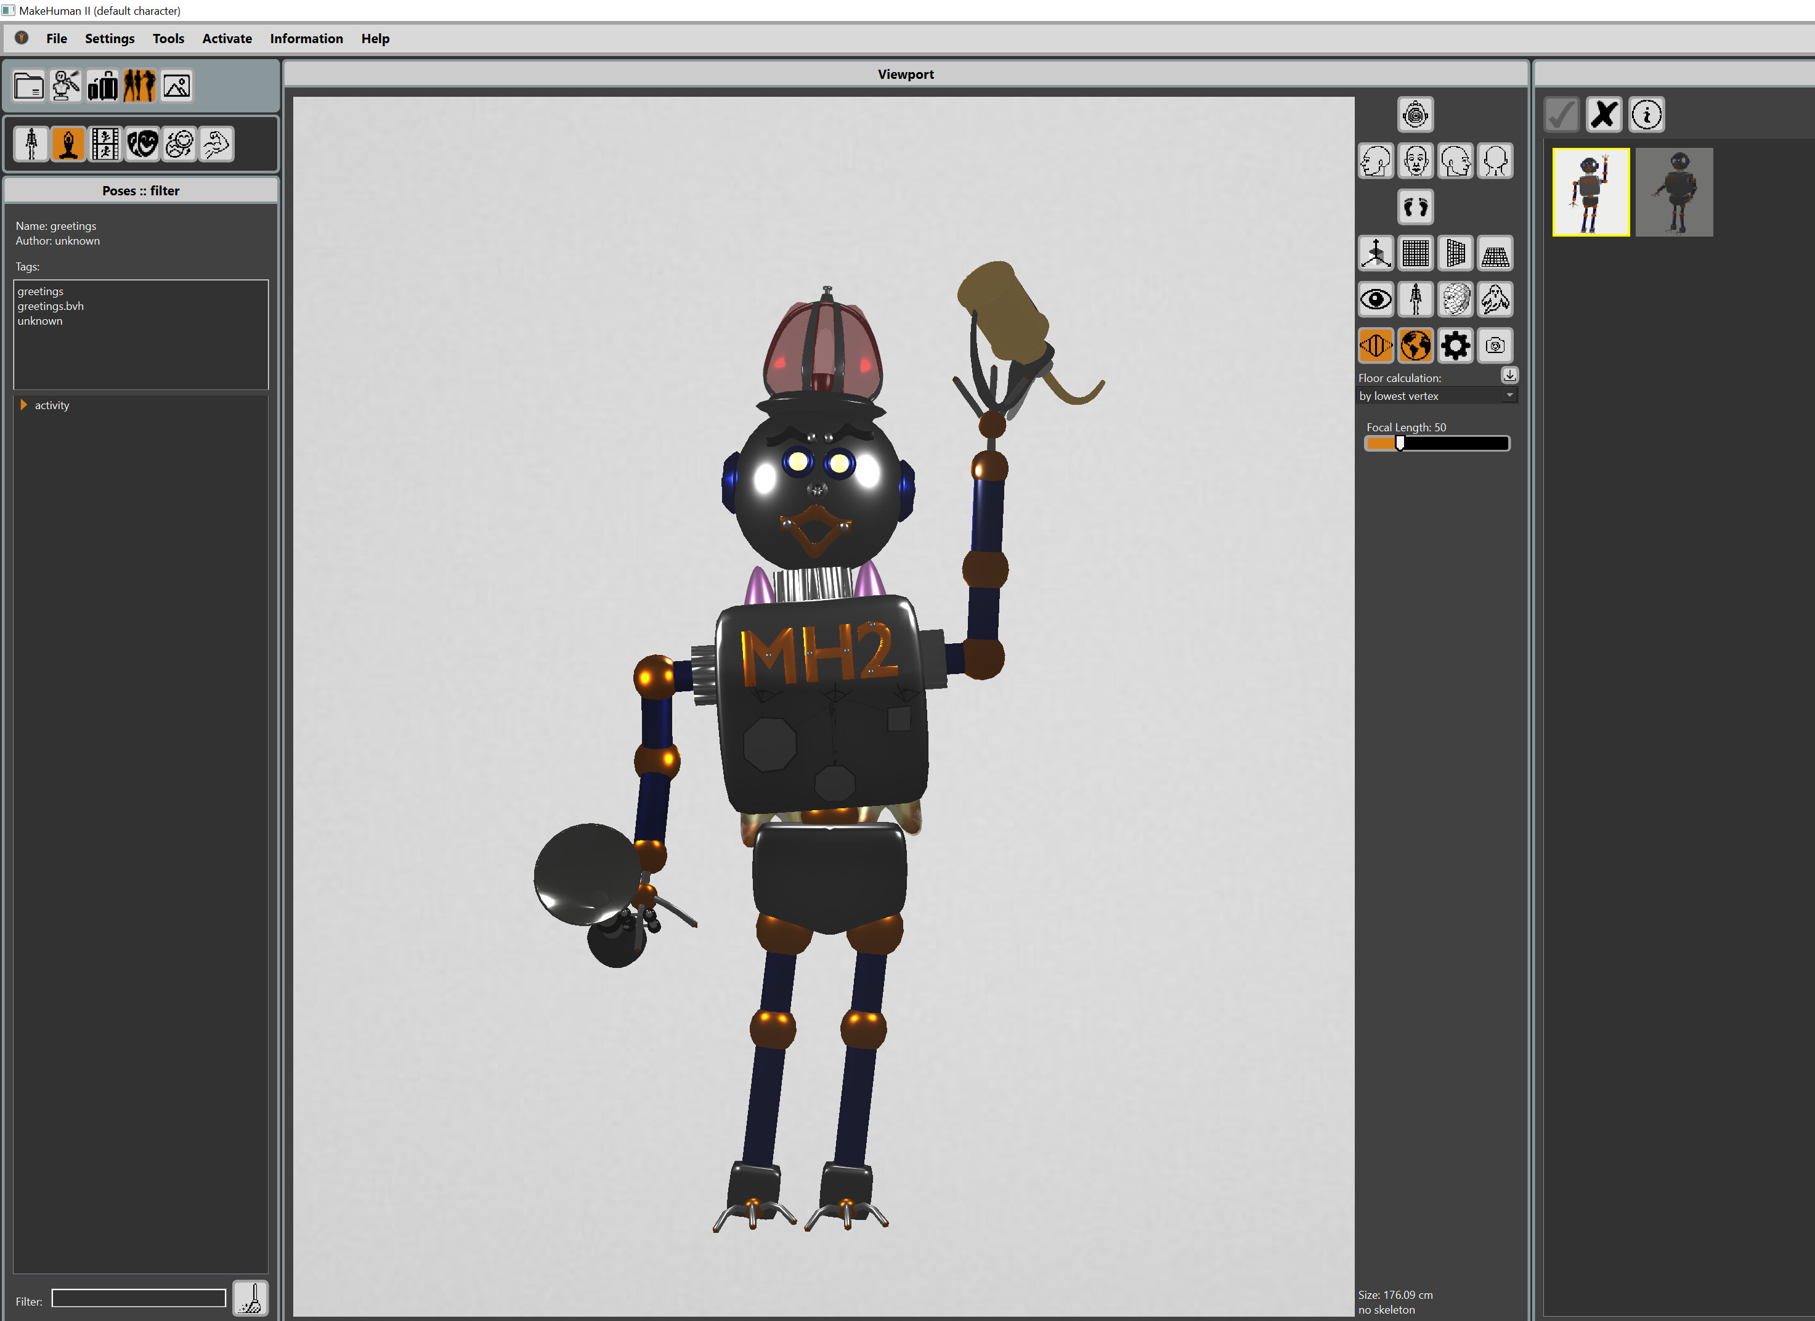This screenshot has height=1321, width=1815.
Task: Expand the activity tree node
Action: pyautogui.click(x=23, y=405)
